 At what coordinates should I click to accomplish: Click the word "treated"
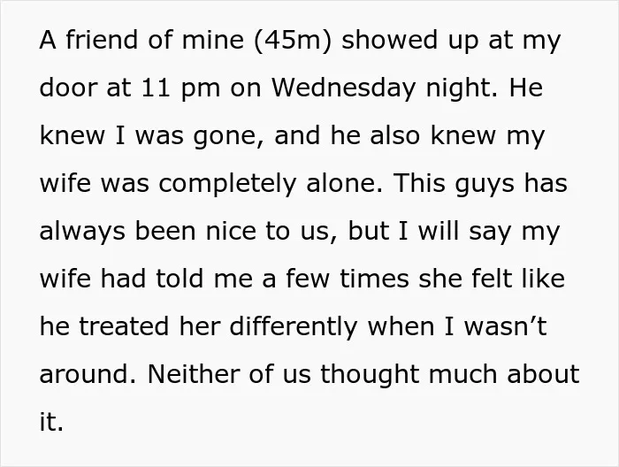124,326
